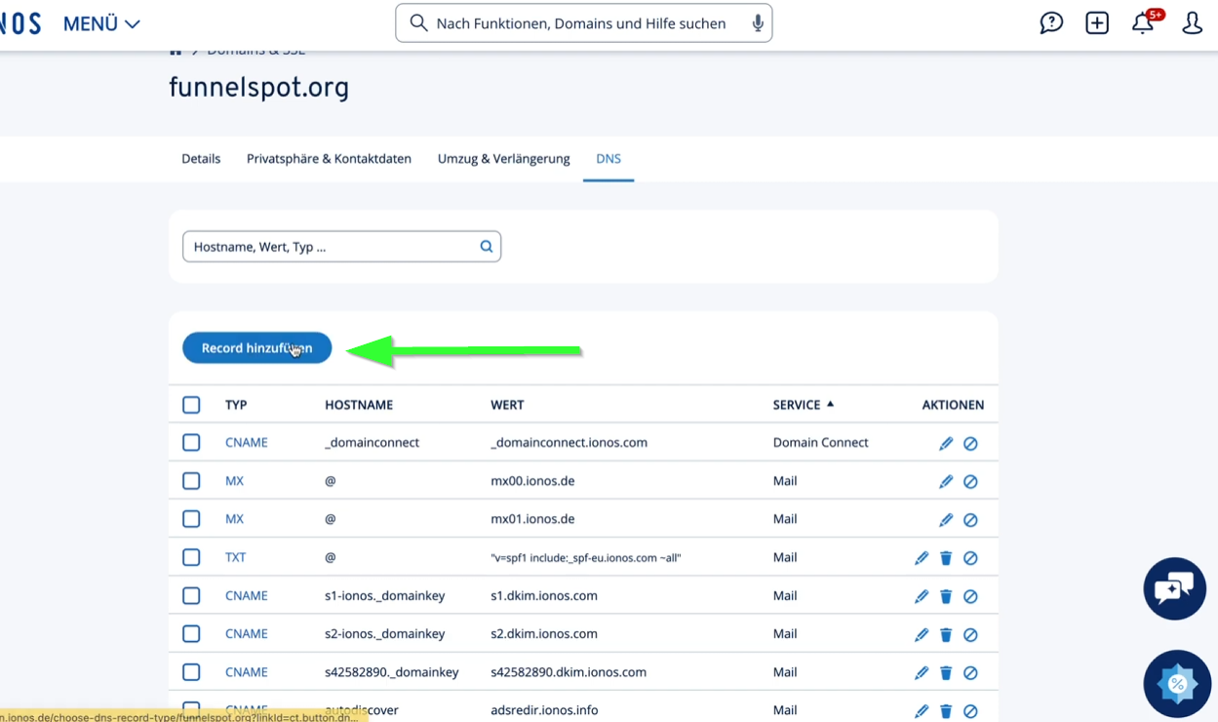This screenshot has height=722, width=1218.
Task: Open the live chat floating button
Action: tap(1174, 588)
